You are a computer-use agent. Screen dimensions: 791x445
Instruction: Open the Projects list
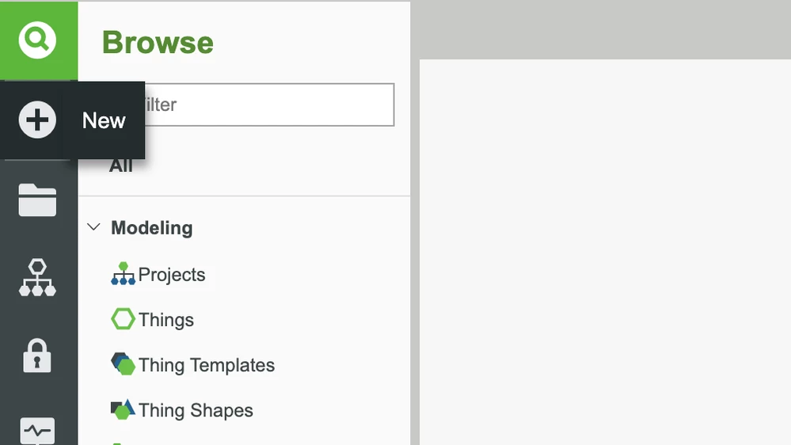click(x=172, y=275)
